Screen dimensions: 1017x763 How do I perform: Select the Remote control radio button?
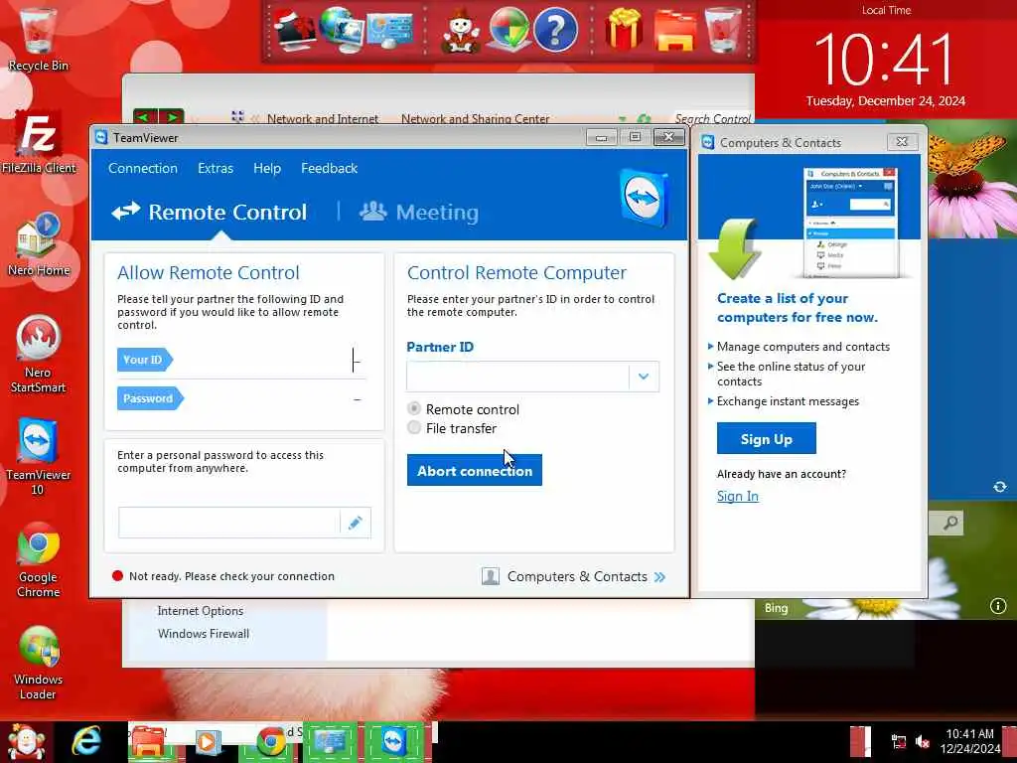click(x=414, y=408)
